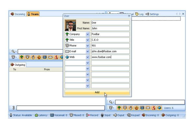
Task: Click Missed: 0 in the status bar
Action: pyautogui.click(x=77, y=115)
